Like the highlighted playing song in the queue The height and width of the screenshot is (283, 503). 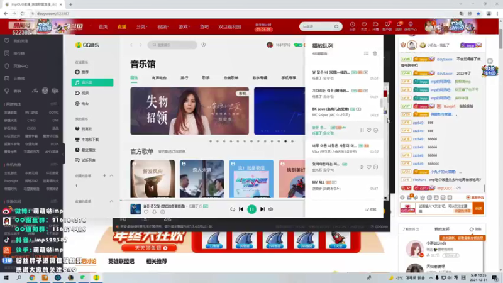369,130
